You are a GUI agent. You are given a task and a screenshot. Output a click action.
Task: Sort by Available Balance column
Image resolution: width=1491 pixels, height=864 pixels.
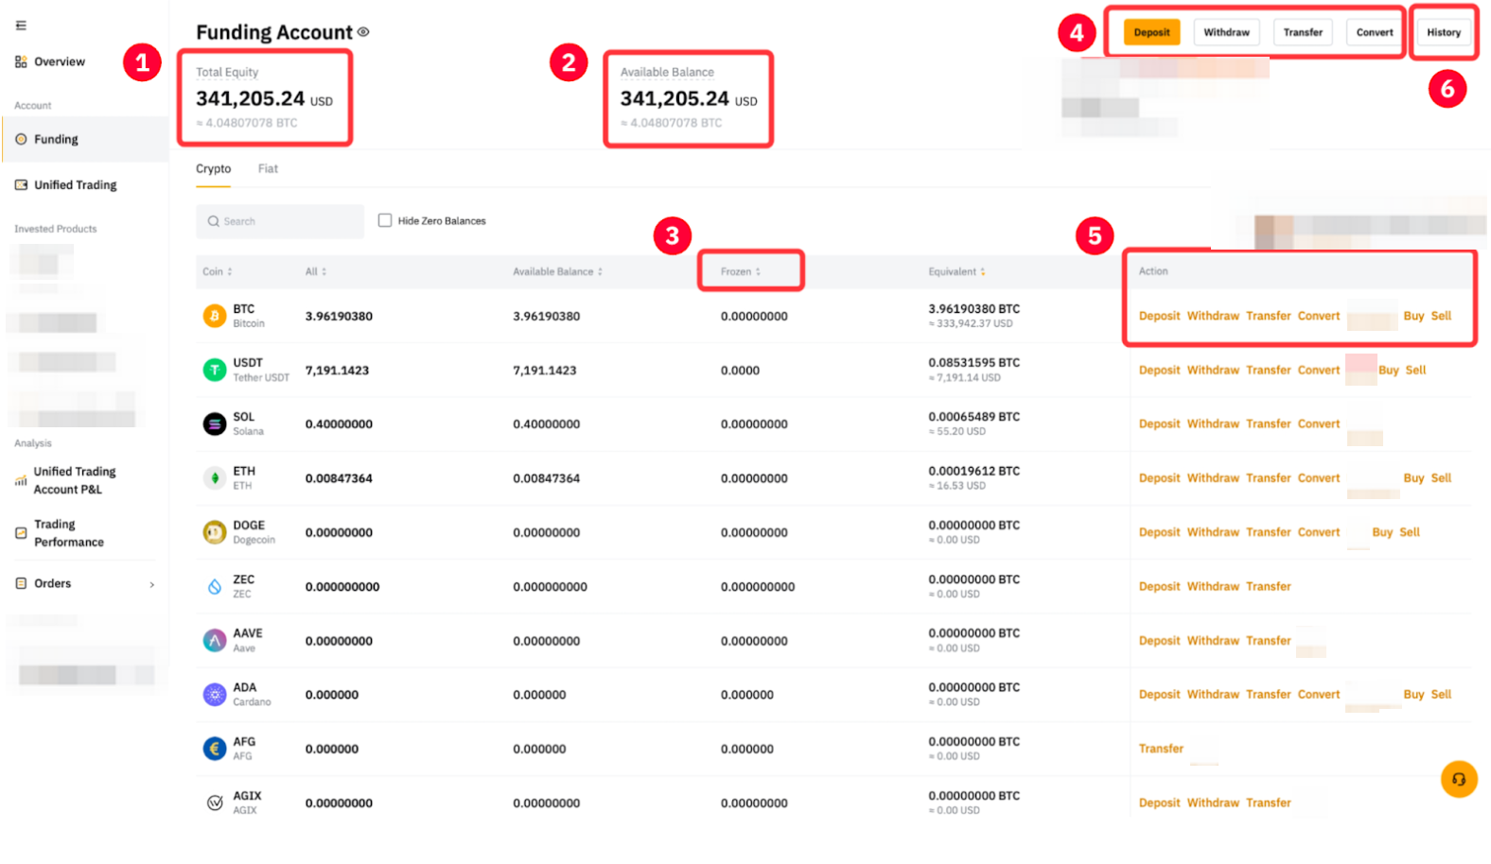click(557, 271)
